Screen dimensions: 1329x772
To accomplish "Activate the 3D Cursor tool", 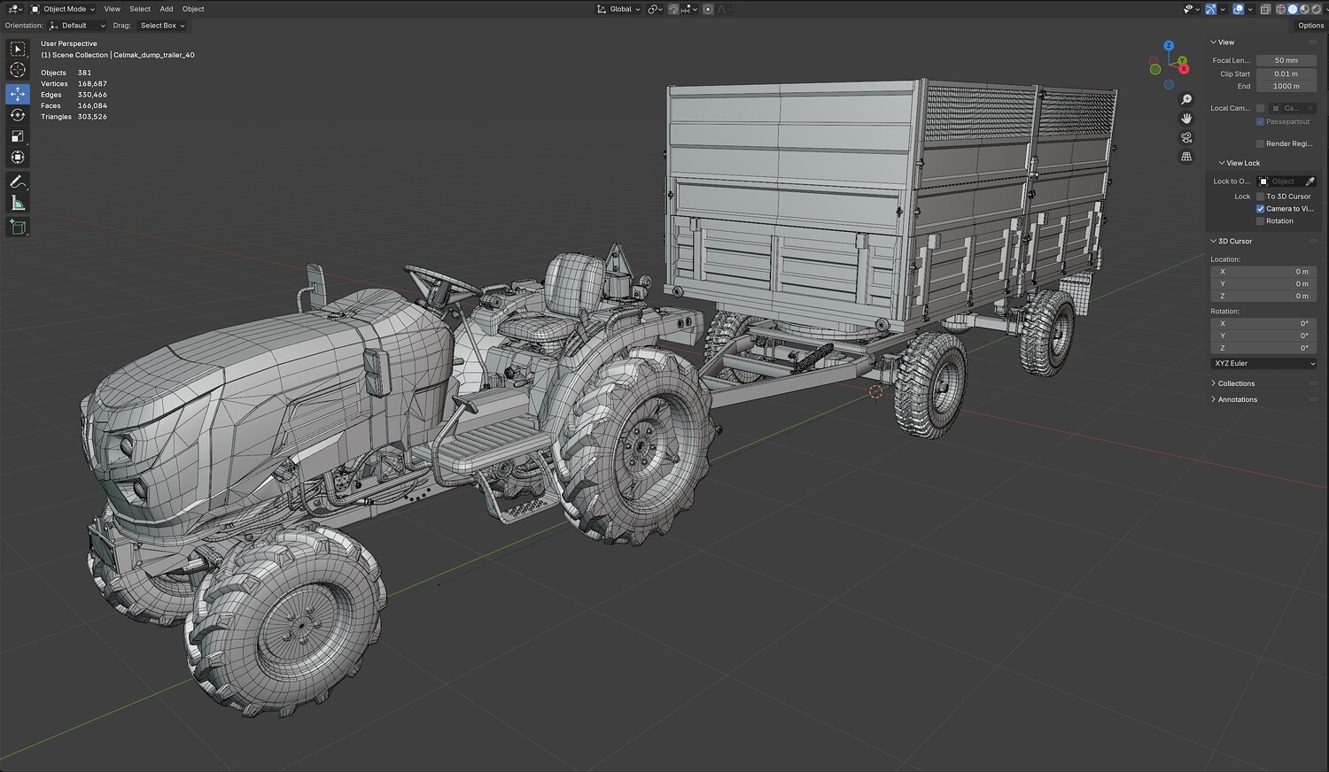I will click(18, 71).
